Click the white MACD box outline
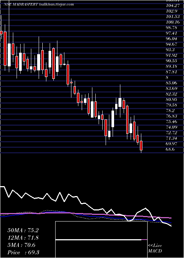The width and height of the screenshot is (184, 258). pos(101,240)
